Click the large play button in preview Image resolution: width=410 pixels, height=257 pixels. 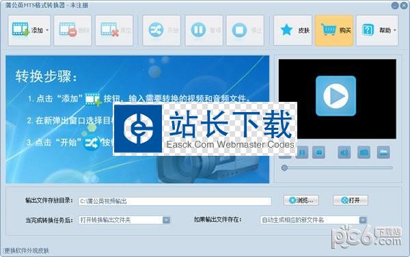pos(336,96)
